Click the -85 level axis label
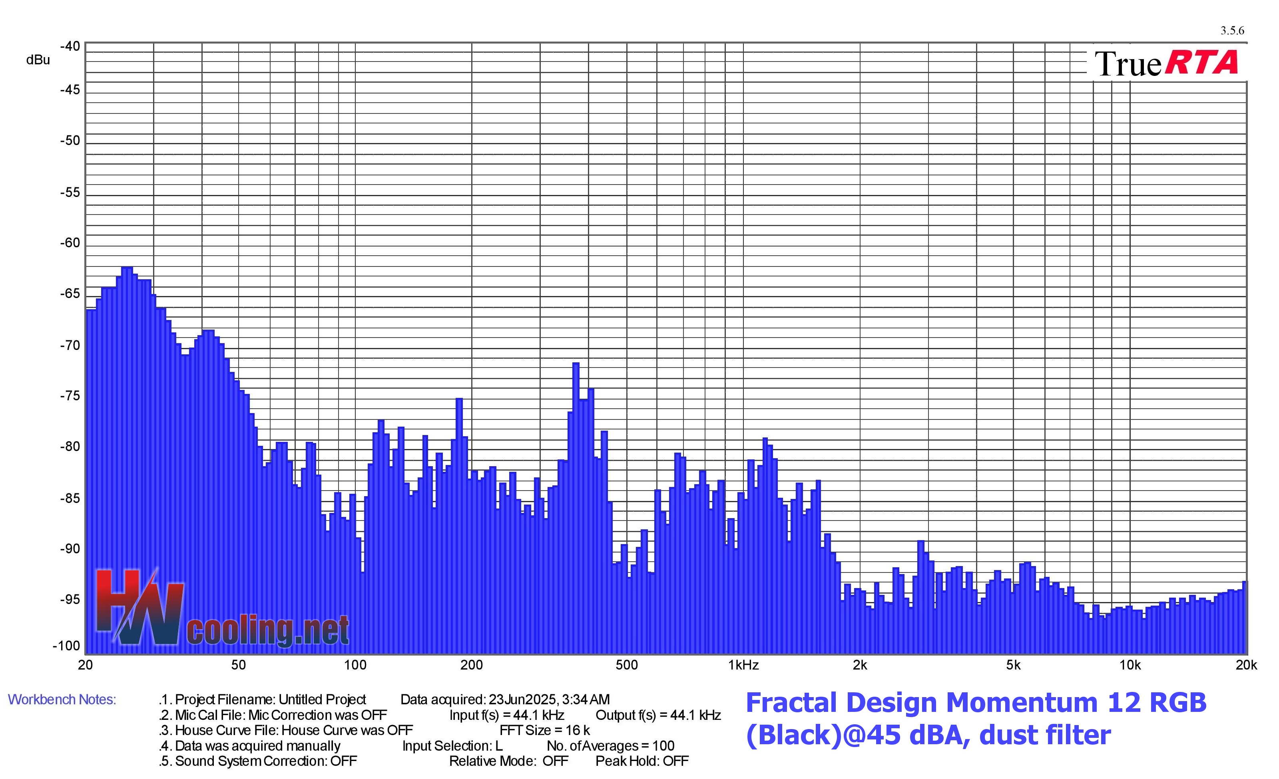The width and height of the screenshot is (1279, 779). pos(70,499)
